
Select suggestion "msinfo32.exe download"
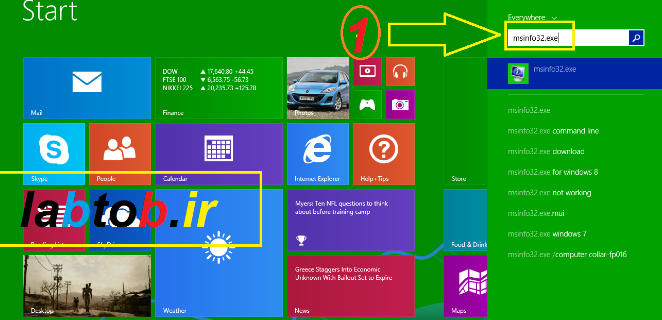(546, 151)
